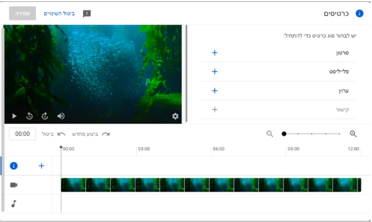Click the send feedback icon
372x222 pixels.
point(87,13)
